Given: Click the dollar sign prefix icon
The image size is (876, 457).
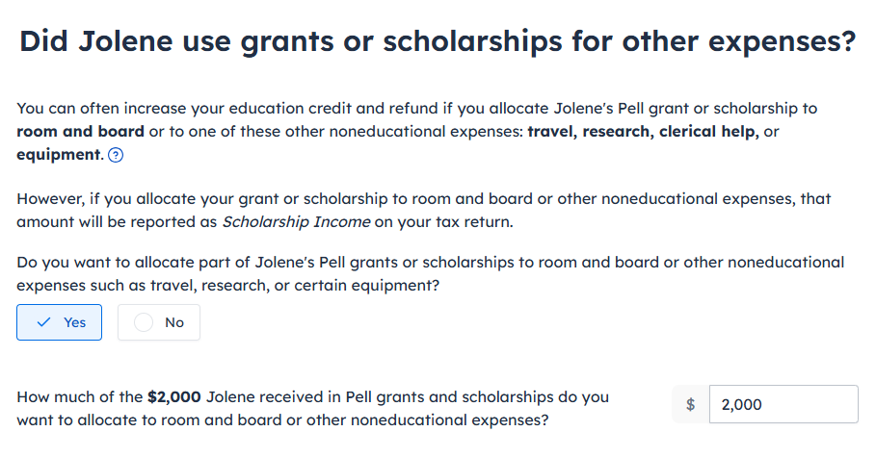Looking at the screenshot, I should 691,404.
